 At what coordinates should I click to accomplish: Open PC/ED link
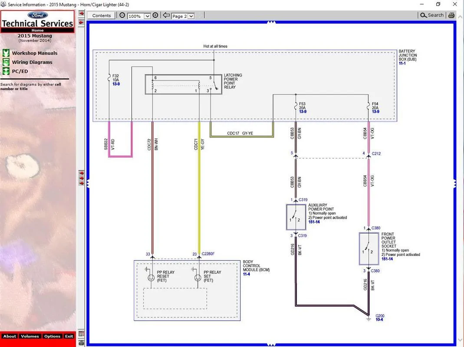(20, 71)
